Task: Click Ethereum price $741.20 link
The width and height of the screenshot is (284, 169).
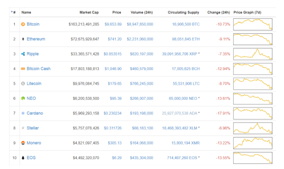Action: [113, 39]
